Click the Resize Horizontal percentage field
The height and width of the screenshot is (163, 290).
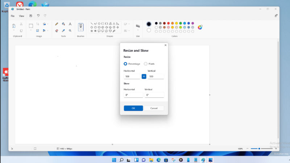(132, 76)
